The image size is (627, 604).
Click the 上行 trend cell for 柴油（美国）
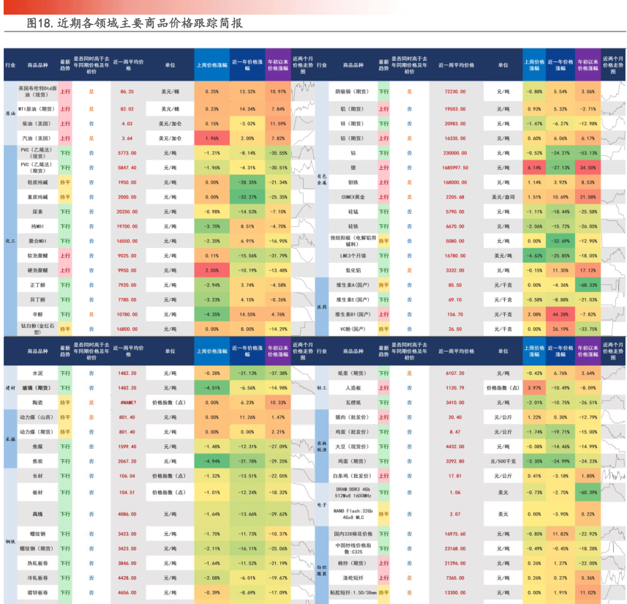pos(65,123)
